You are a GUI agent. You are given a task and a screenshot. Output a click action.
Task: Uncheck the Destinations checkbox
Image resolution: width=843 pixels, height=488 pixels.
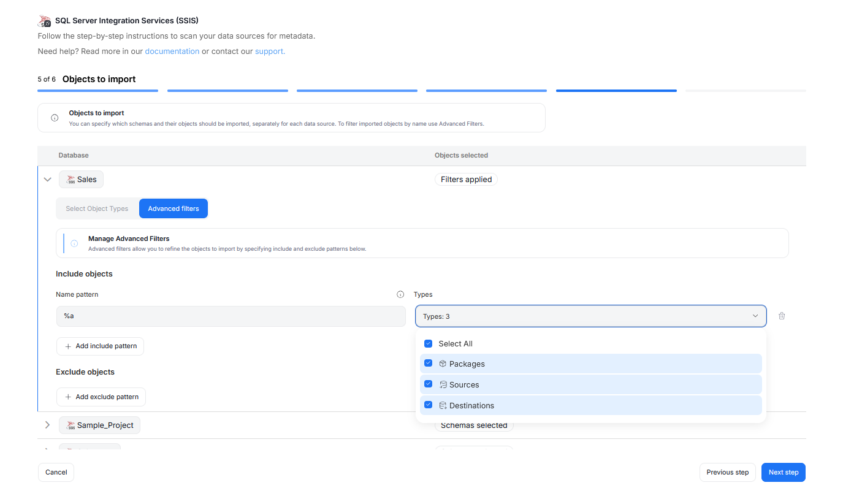pyautogui.click(x=429, y=405)
